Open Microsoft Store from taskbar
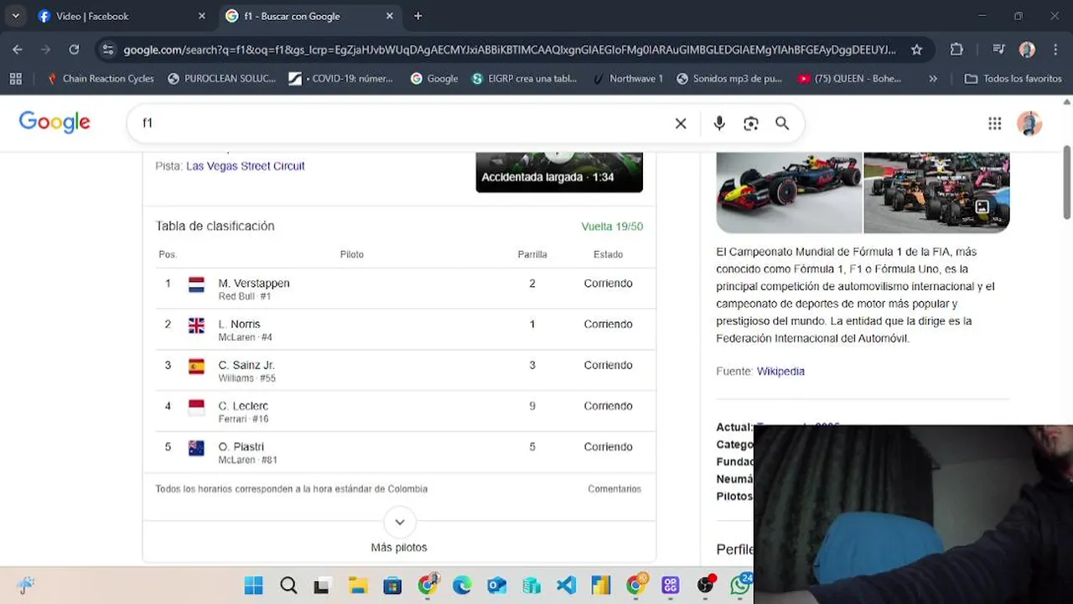The image size is (1073, 604). point(392,586)
